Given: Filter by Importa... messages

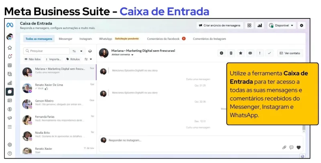Looking at the screenshot, I should (53, 59).
